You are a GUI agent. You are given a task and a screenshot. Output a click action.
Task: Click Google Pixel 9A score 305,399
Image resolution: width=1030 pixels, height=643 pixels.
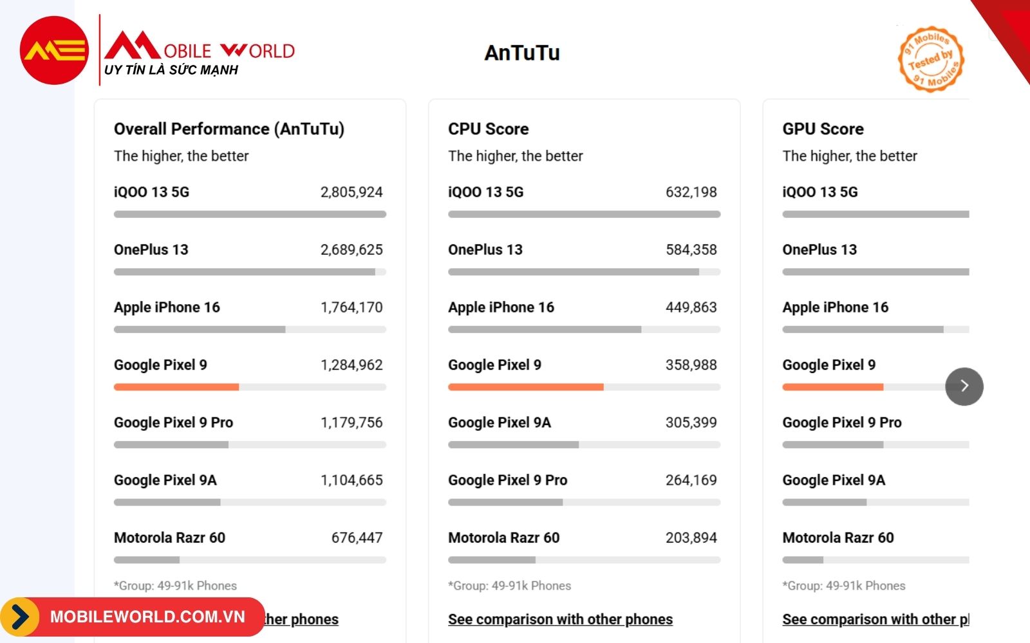coord(691,422)
